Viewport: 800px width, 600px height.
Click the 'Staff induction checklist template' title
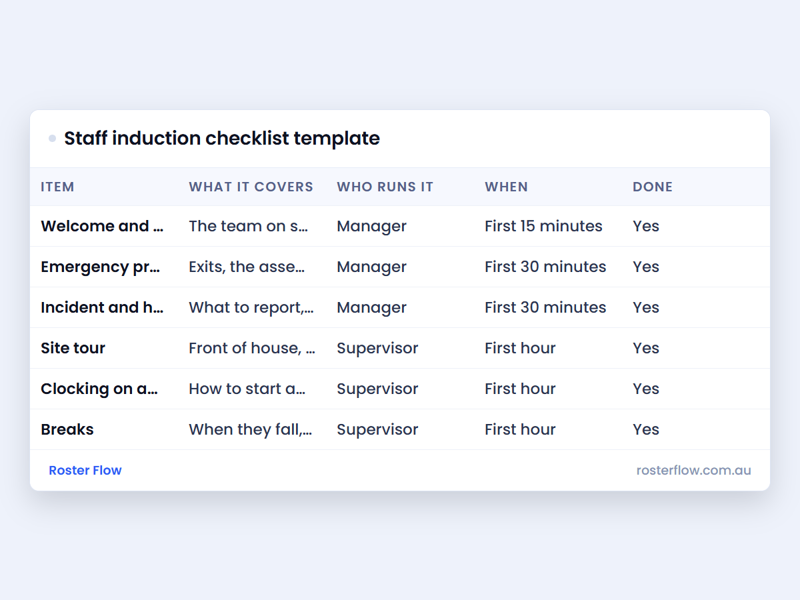[x=222, y=139]
